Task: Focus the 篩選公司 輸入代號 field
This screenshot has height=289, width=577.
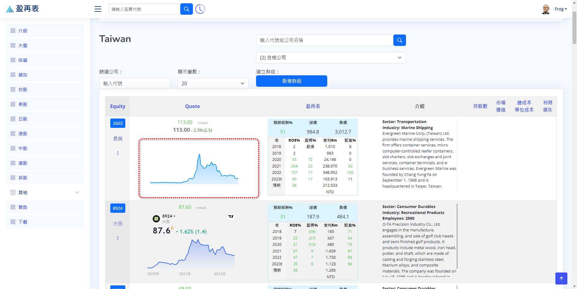Action: point(135,83)
